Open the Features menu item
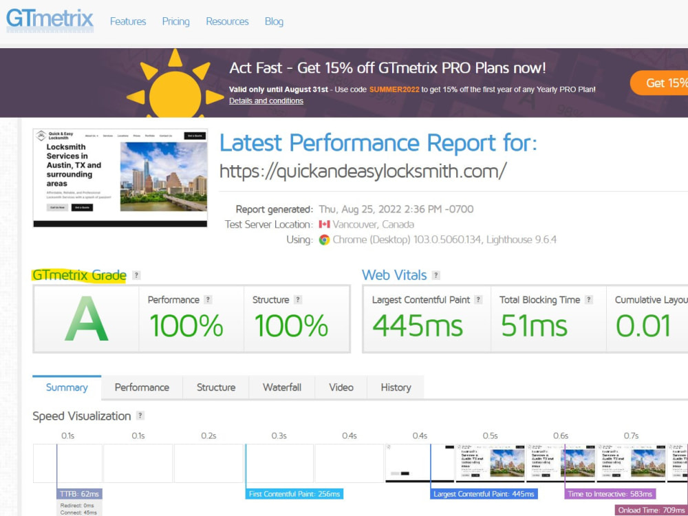Viewport: 688px width, 516px height. (128, 21)
